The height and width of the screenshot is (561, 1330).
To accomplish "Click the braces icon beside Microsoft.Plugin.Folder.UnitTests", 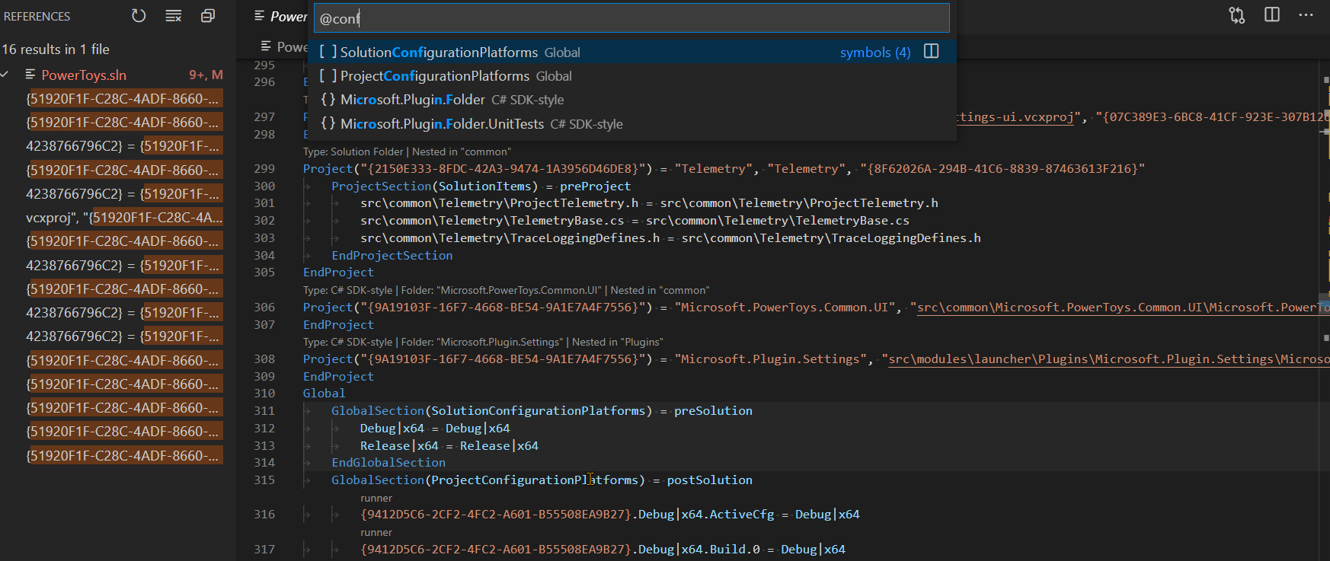I will point(328,123).
